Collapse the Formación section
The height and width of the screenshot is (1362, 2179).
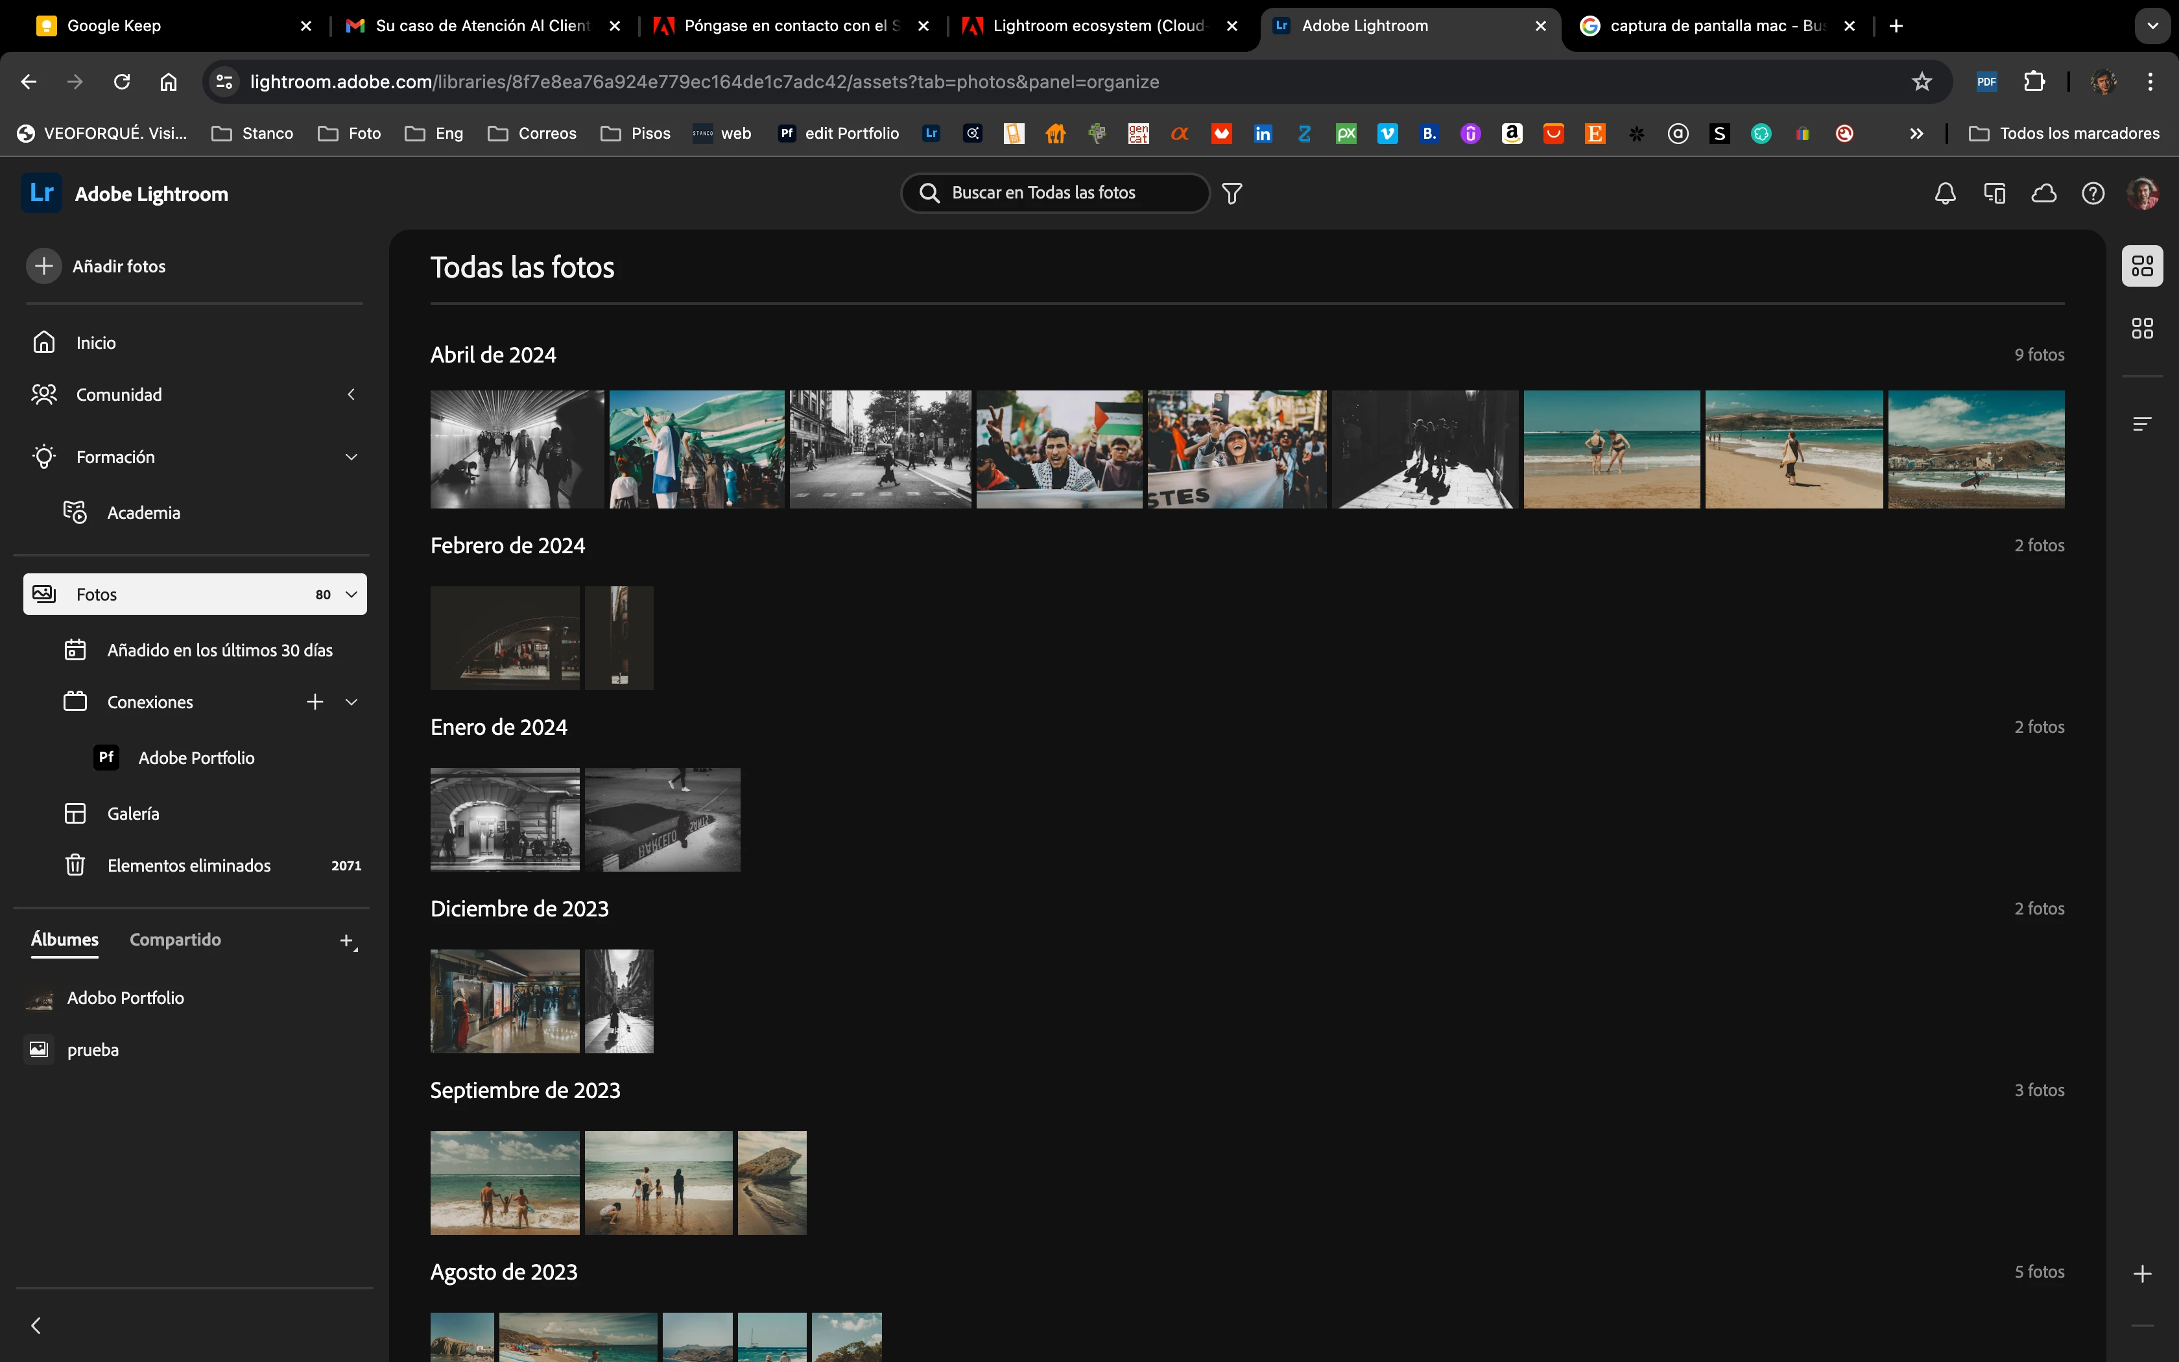coord(351,457)
